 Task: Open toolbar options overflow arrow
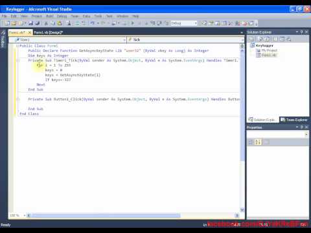click(x=257, y=23)
